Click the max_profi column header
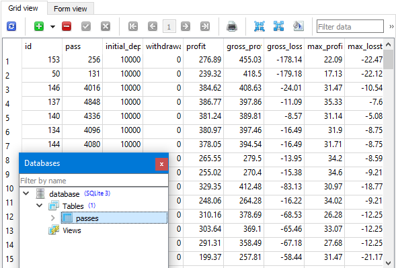The image size is (396, 268). tap(325, 46)
